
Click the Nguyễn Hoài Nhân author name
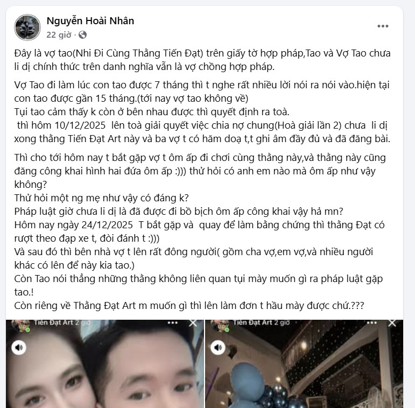pos(90,21)
